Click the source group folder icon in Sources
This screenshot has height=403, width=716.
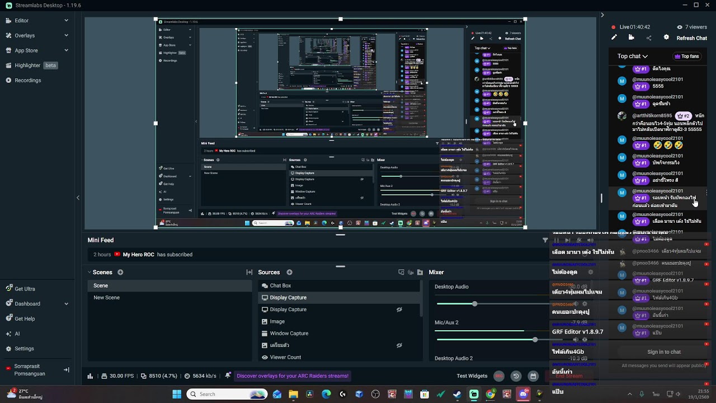pos(420,273)
